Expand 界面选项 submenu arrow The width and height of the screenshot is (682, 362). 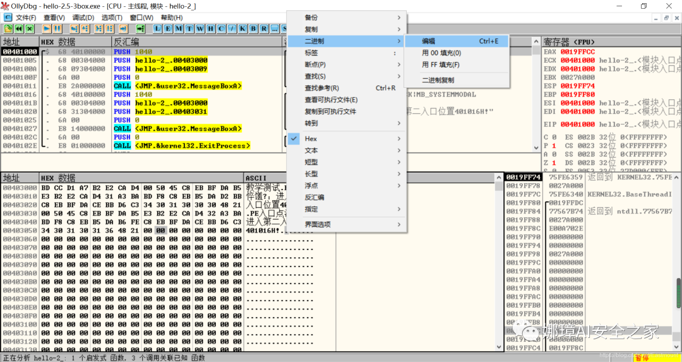pos(399,224)
